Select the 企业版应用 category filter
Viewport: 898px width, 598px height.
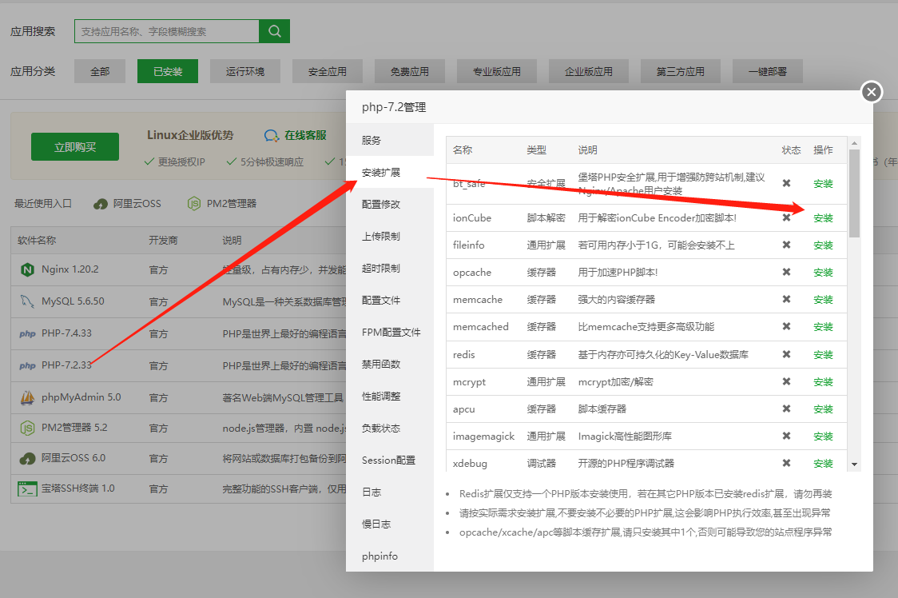(589, 71)
